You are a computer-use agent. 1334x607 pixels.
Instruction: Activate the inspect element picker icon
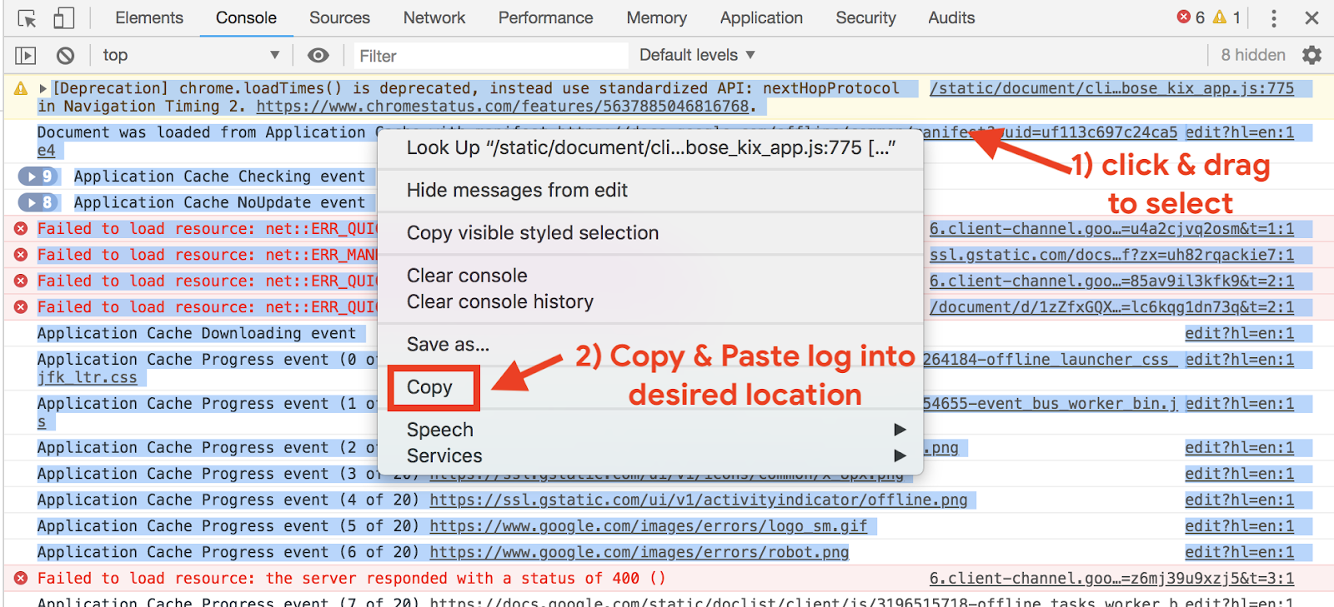pyautogui.click(x=27, y=18)
